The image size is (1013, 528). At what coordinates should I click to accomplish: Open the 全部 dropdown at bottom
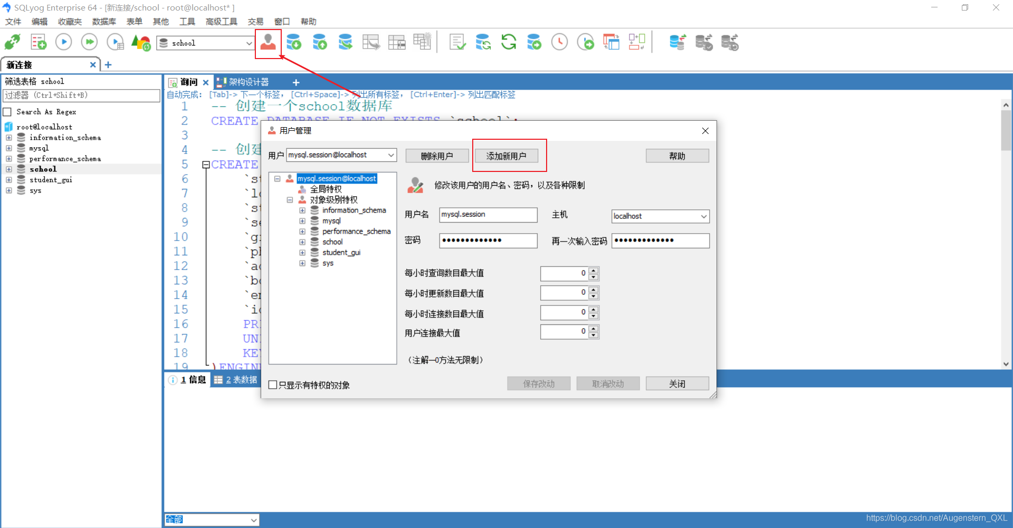tap(254, 520)
